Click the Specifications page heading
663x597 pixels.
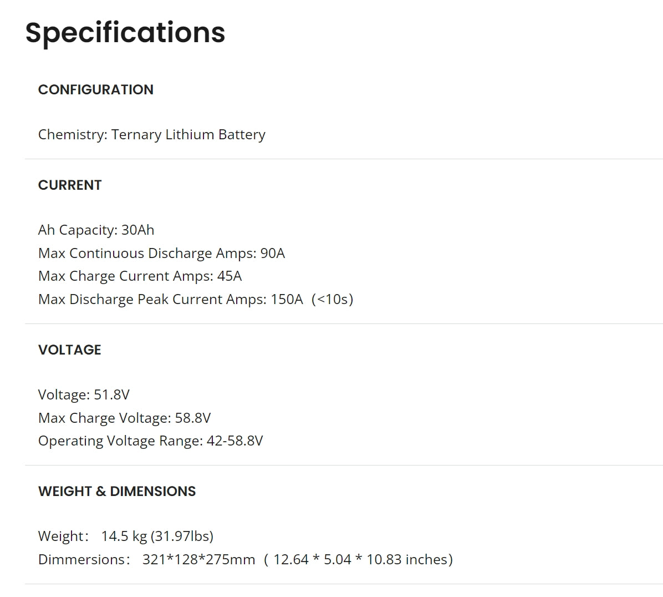point(125,33)
